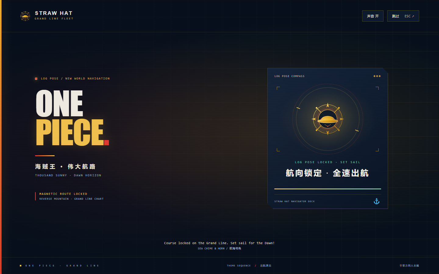The height and width of the screenshot is (274, 439).
Task: Click the STRAW HAT brand title text
Action: pos(54,13)
